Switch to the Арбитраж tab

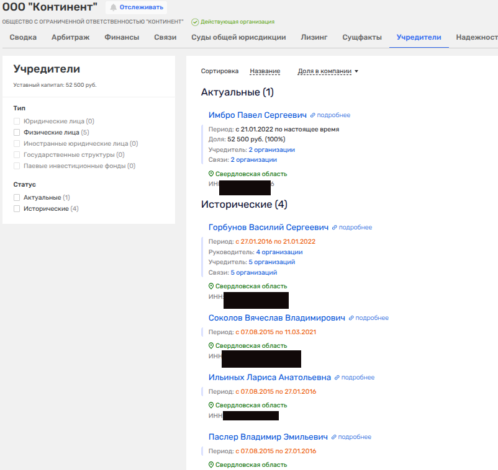pos(70,37)
